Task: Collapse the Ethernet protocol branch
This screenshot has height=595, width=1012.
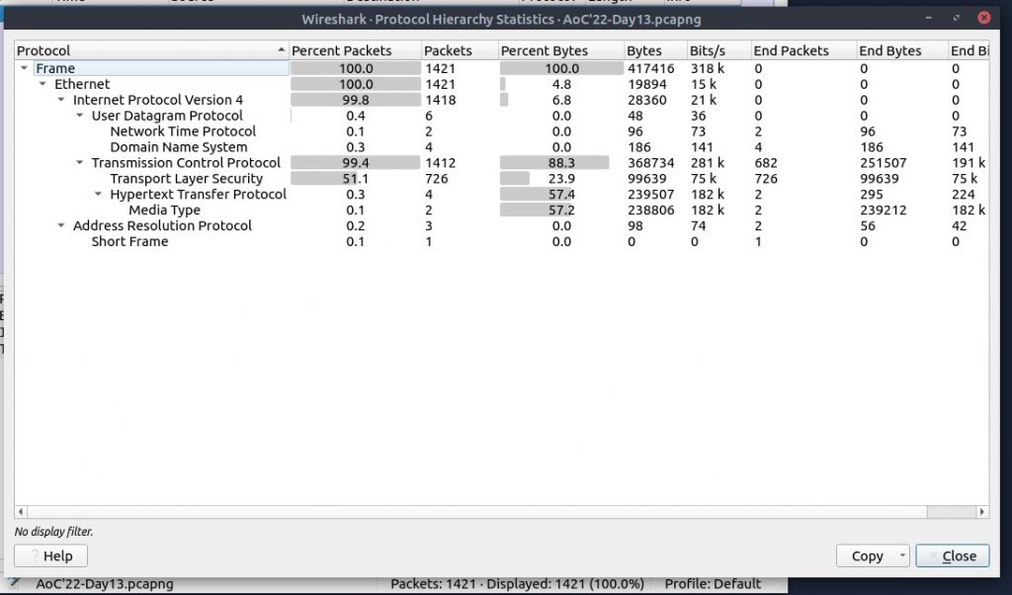Action: click(42, 85)
